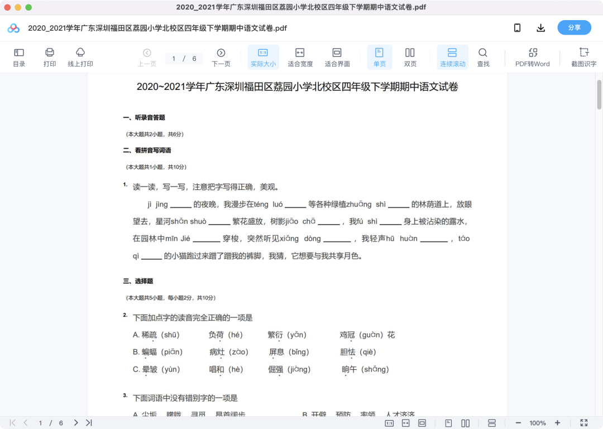This screenshot has width=603, height=429.
Task: Click question text 下面词语中没有错别字的一项是
Action: (x=185, y=398)
